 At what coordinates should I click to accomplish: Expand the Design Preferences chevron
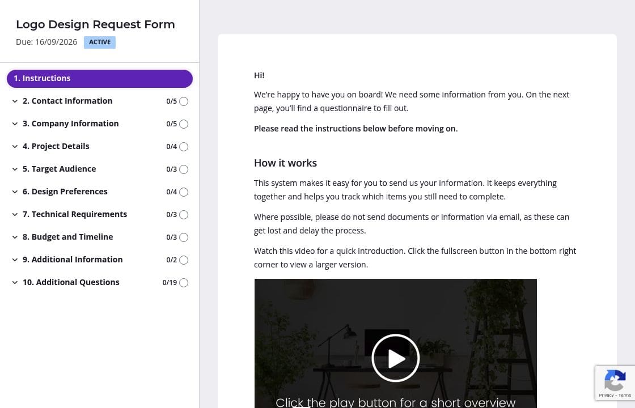[x=15, y=192]
